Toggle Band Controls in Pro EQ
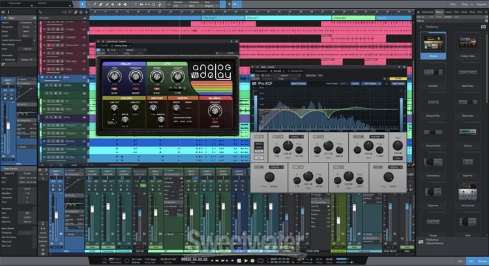Viewport: 489px width, 266px height. point(300,83)
